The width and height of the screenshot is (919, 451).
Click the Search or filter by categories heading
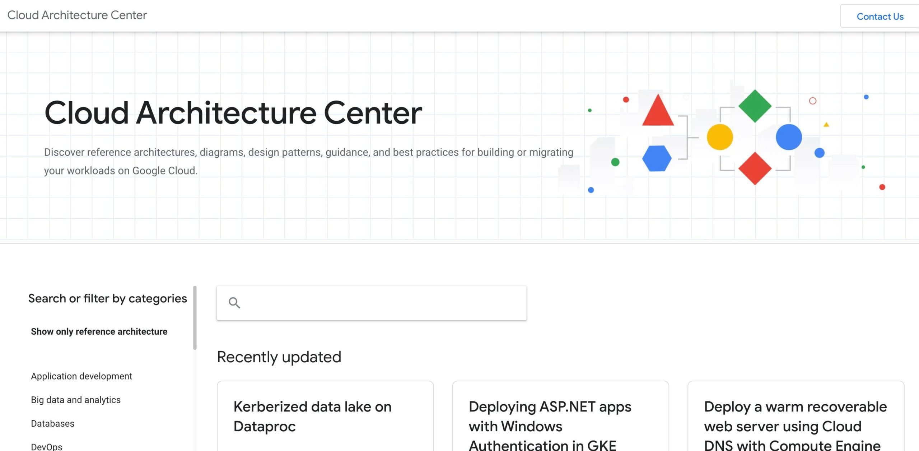tap(108, 298)
